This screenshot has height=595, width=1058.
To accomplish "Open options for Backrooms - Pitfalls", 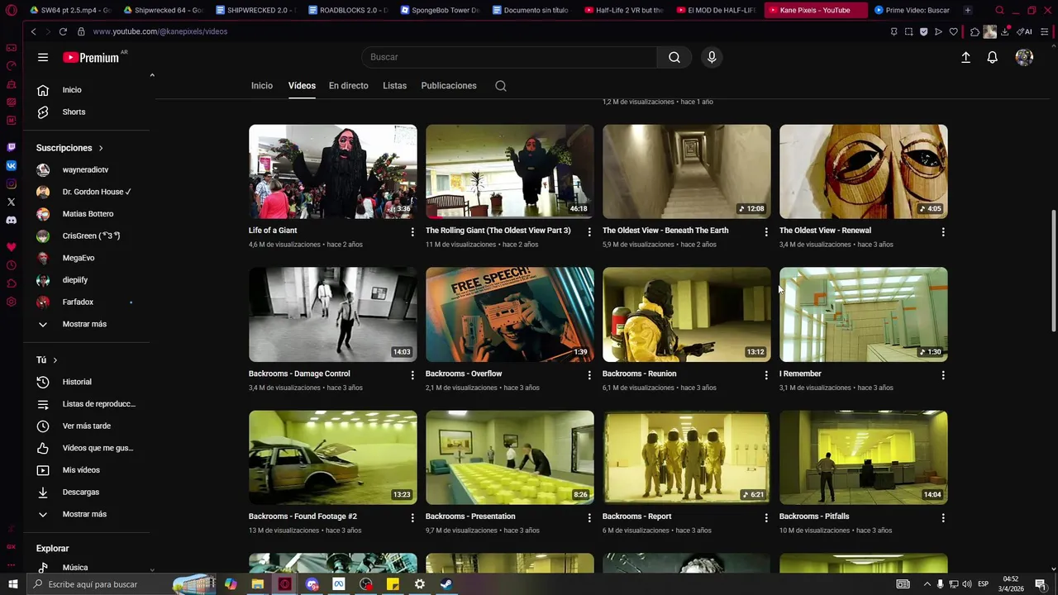I will (x=943, y=518).
